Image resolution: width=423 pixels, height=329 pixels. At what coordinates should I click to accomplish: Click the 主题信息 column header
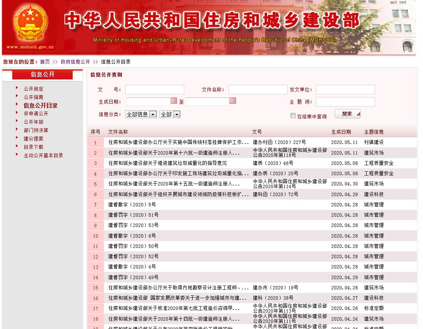(x=374, y=132)
